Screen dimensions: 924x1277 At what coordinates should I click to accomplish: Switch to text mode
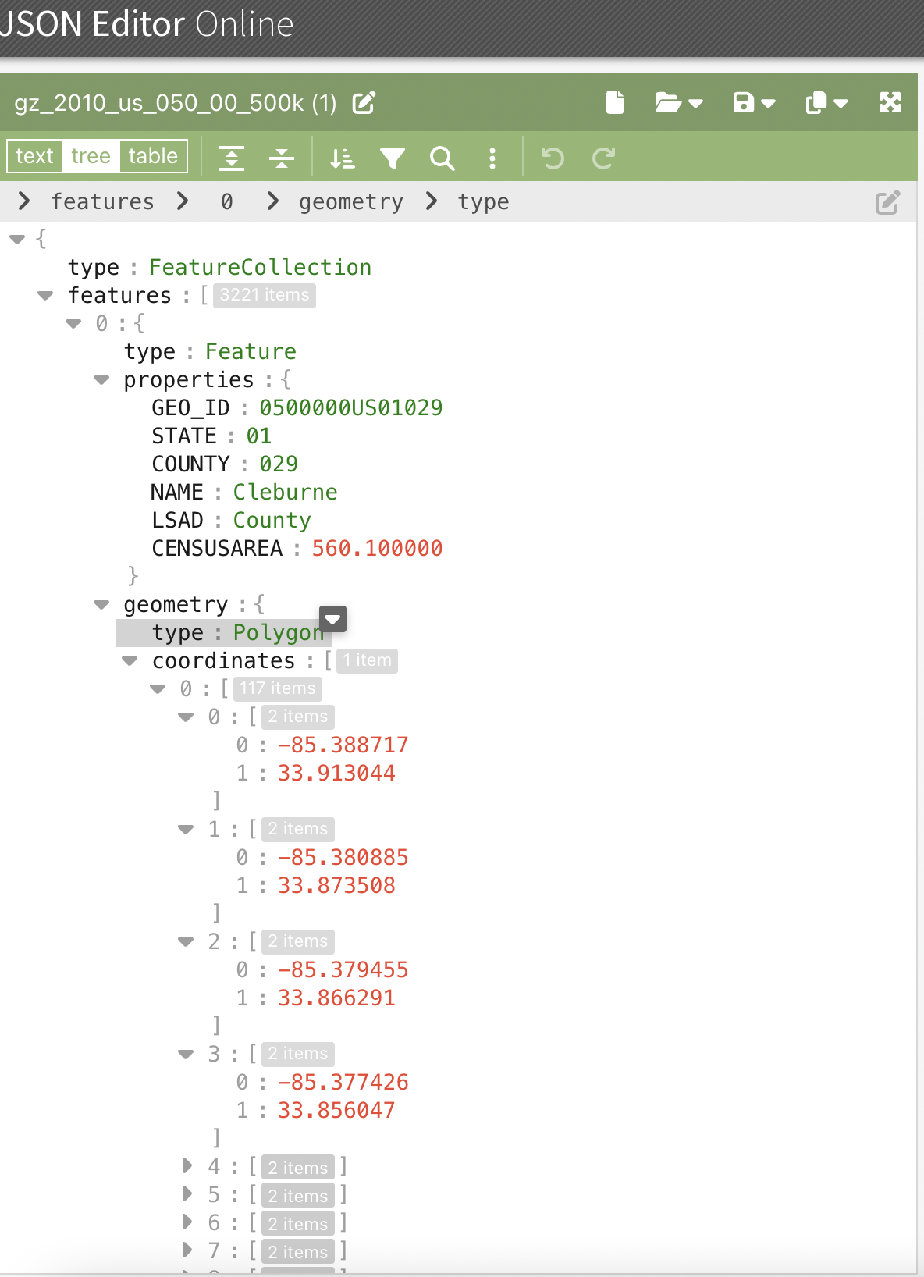click(34, 156)
